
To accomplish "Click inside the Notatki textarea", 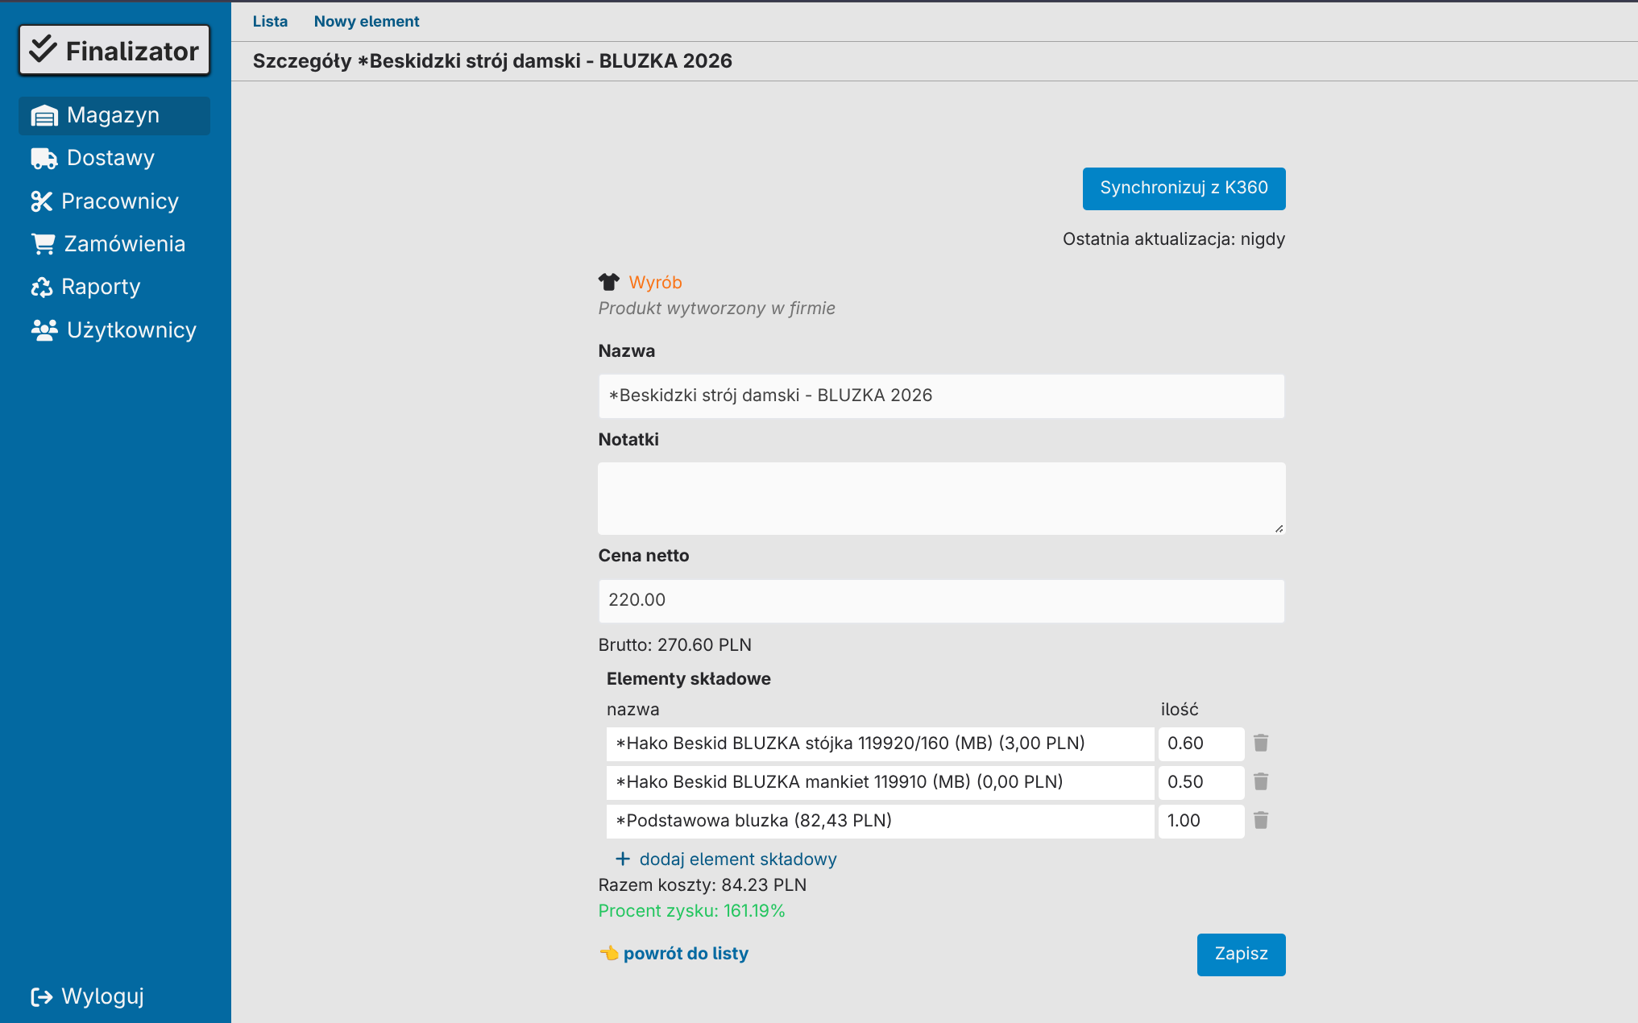I will [x=941, y=499].
